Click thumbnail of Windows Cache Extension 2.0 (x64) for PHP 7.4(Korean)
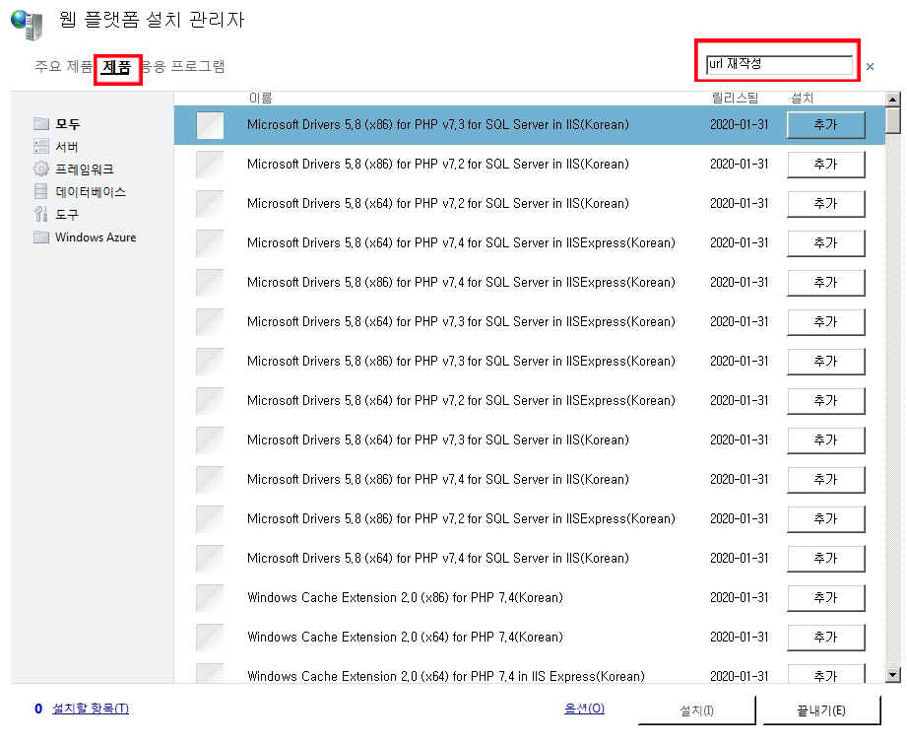The image size is (907, 743). (x=210, y=637)
